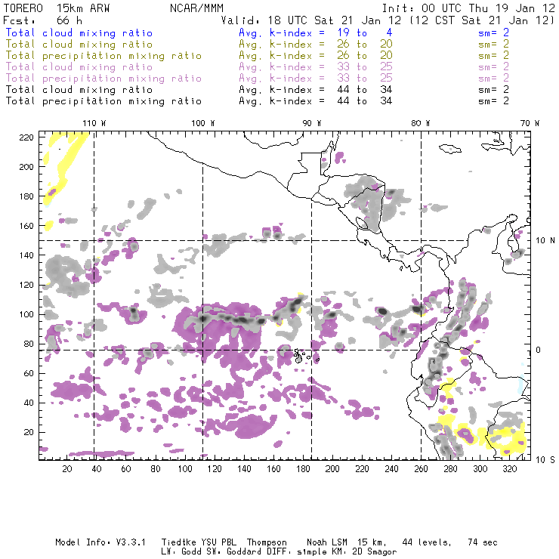
Task: Click the olive k-index '26 to 20' on cloud row
Action: tap(364, 45)
